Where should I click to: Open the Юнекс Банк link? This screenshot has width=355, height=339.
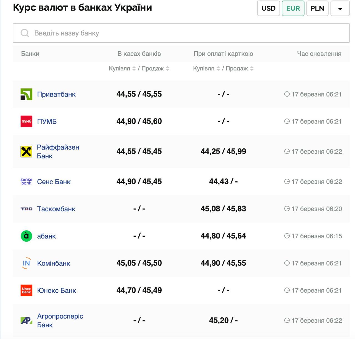[x=57, y=290]
